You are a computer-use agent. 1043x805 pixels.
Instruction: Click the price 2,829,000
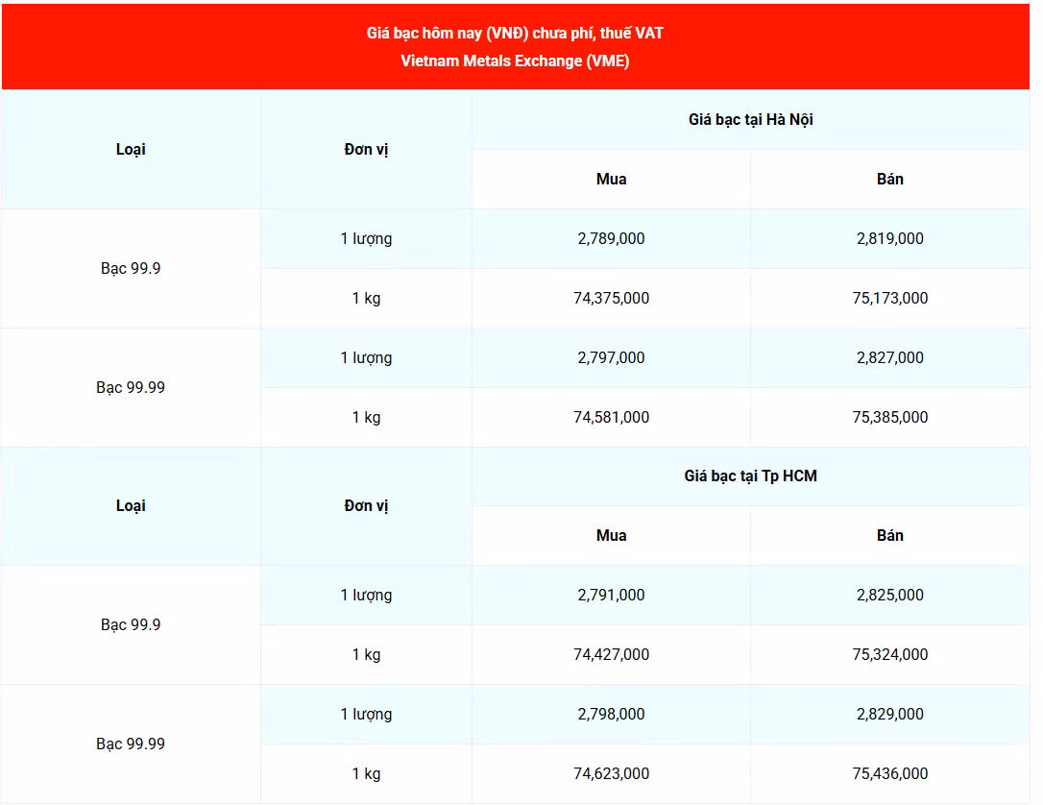[x=890, y=715]
